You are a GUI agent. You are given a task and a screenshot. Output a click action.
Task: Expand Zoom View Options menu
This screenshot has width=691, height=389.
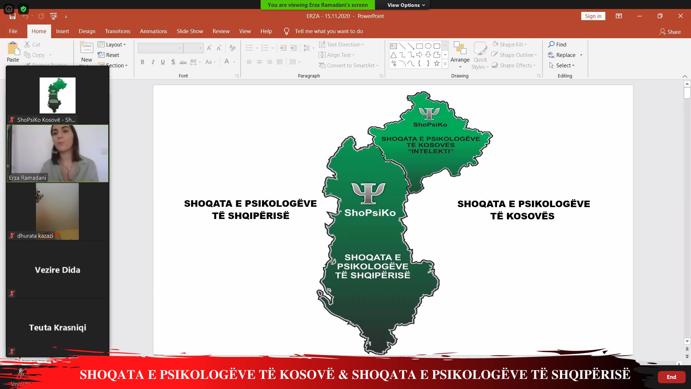[406, 5]
